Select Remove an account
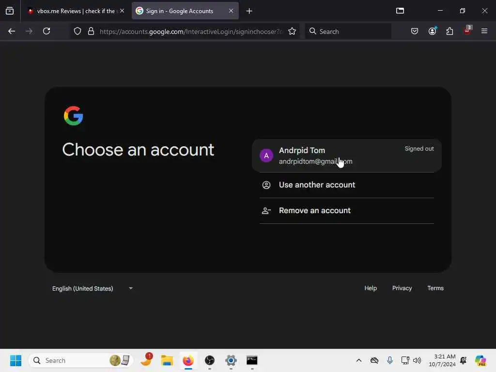The image size is (496, 372). click(x=347, y=211)
